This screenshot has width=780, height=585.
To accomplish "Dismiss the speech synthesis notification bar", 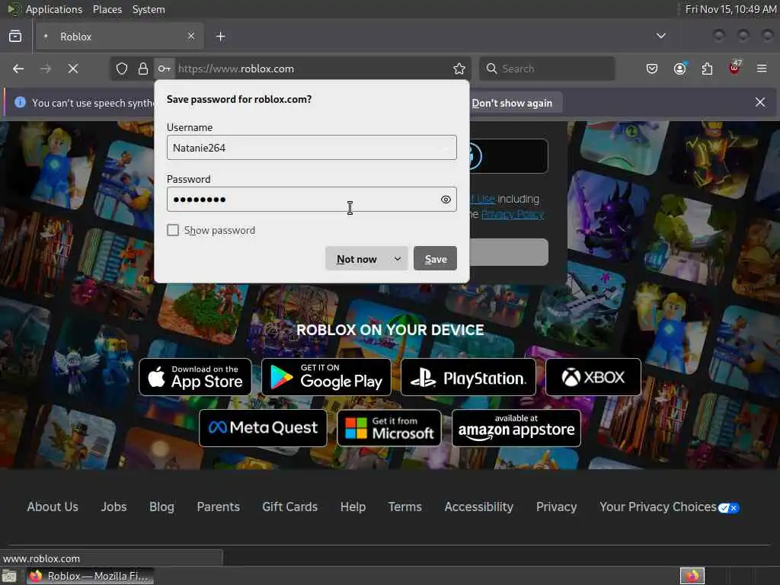I will 760,103.
